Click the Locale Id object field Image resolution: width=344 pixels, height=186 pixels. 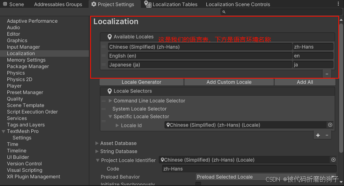tap(246, 125)
